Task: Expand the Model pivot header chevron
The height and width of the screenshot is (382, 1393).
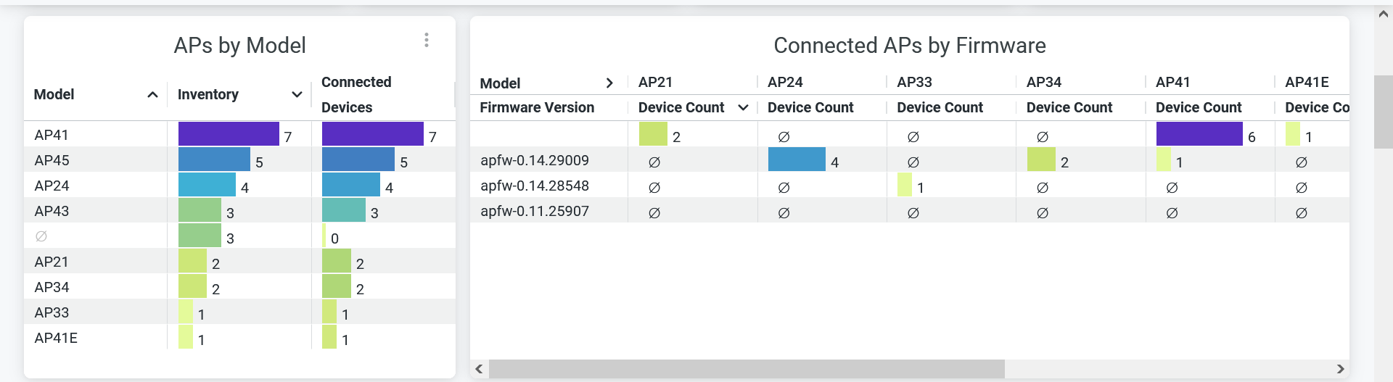Action: coord(609,83)
